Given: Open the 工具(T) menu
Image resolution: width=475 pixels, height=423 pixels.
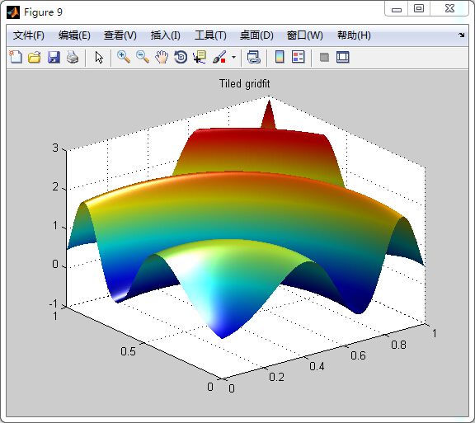Looking at the screenshot, I should [210, 35].
